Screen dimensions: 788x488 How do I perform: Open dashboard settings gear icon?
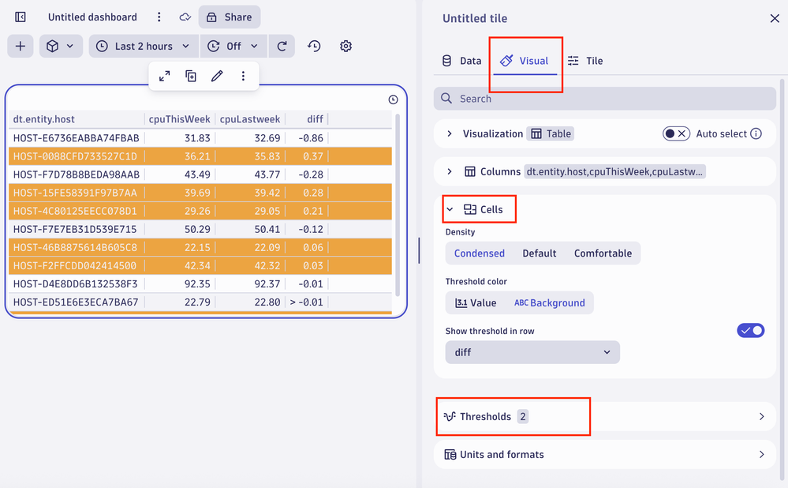coord(345,46)
